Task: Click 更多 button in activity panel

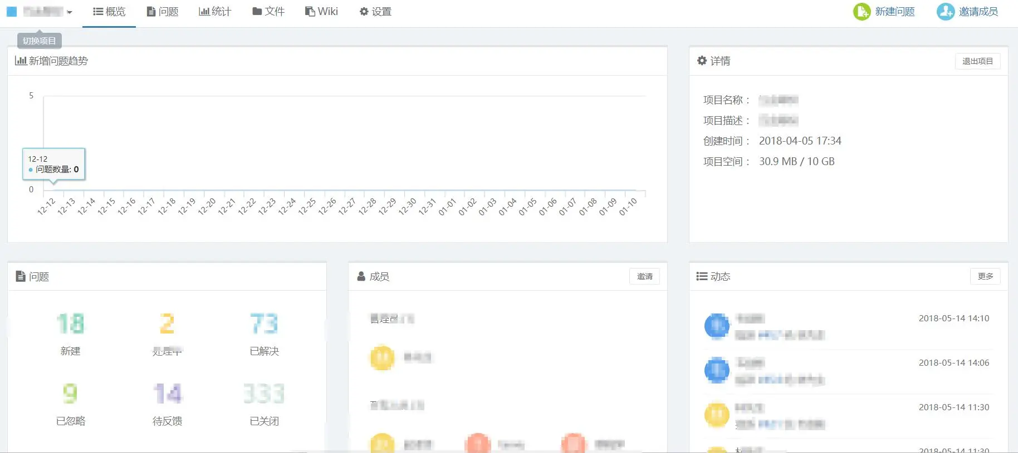Action: (x=985, y=276)
